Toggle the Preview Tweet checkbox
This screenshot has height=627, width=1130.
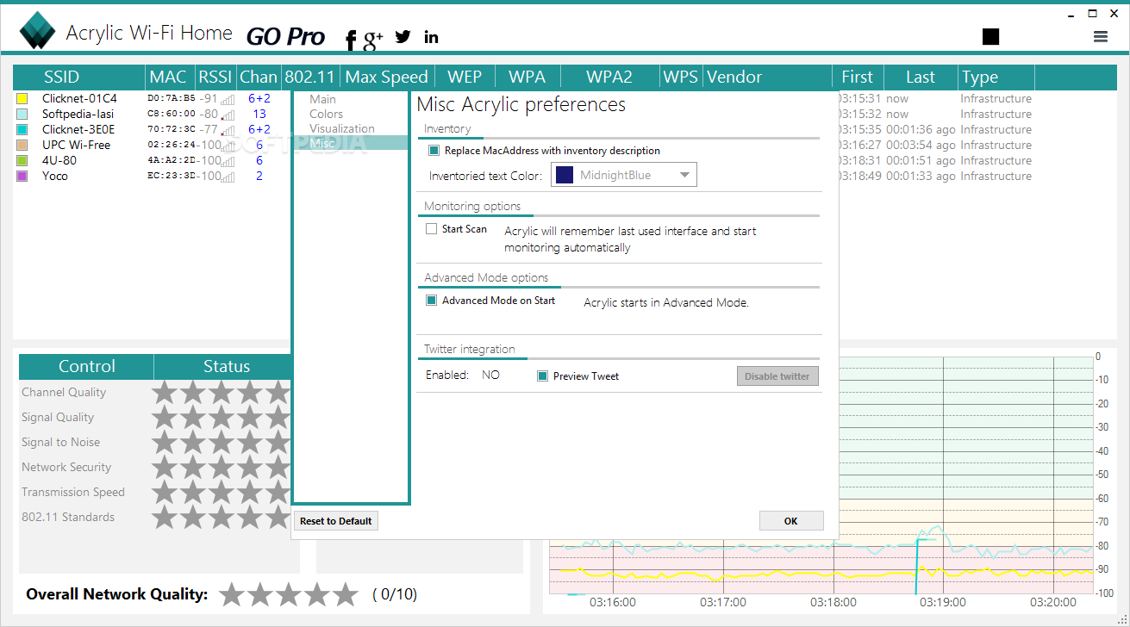543,376
